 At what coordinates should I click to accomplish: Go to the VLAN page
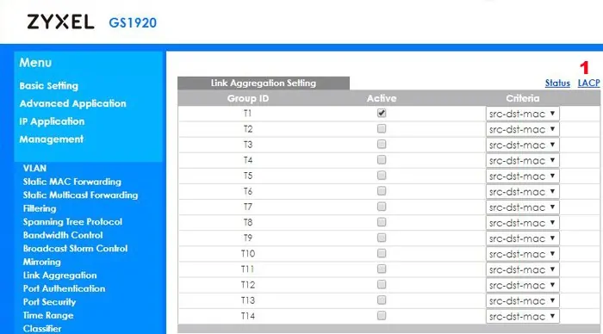tap(34, 169)
